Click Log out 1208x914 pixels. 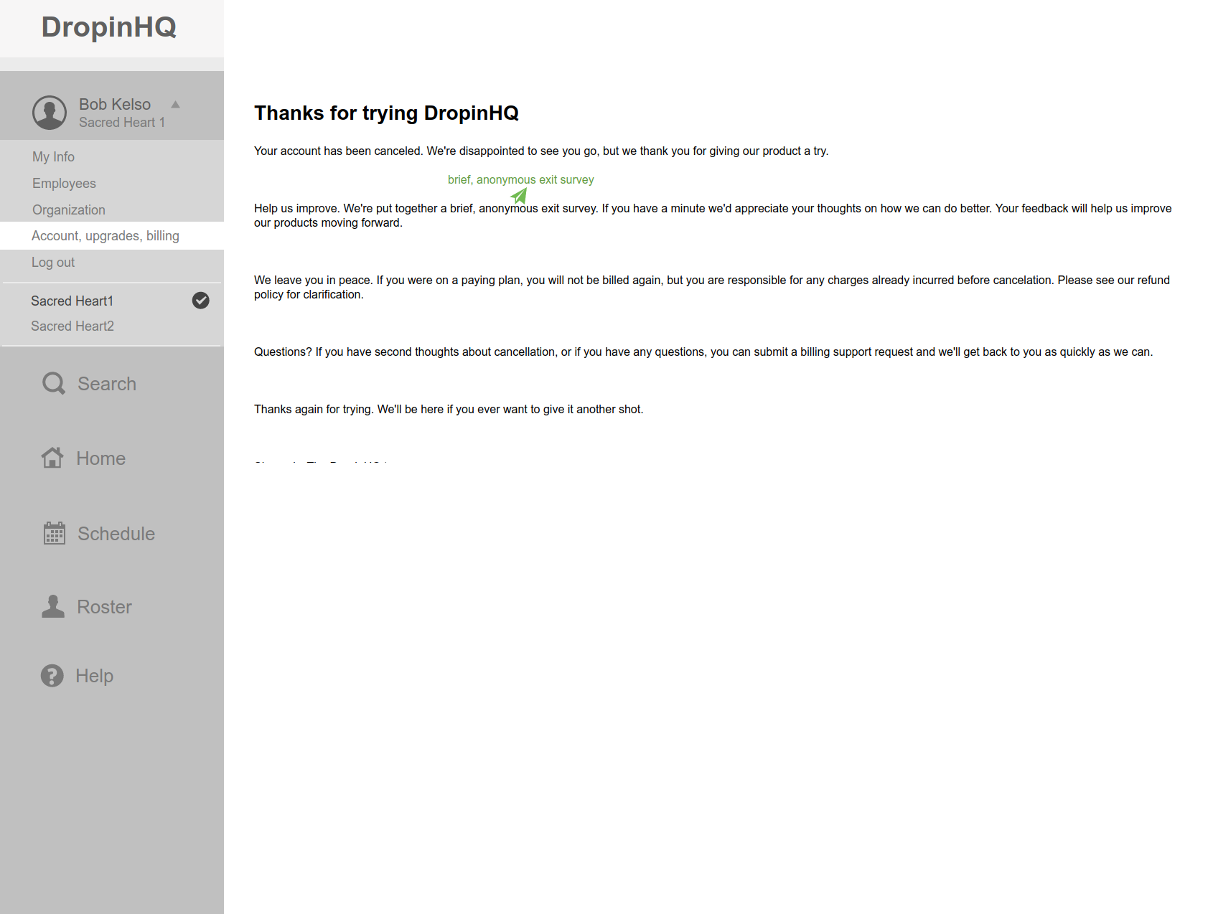[x=53, y=262]
